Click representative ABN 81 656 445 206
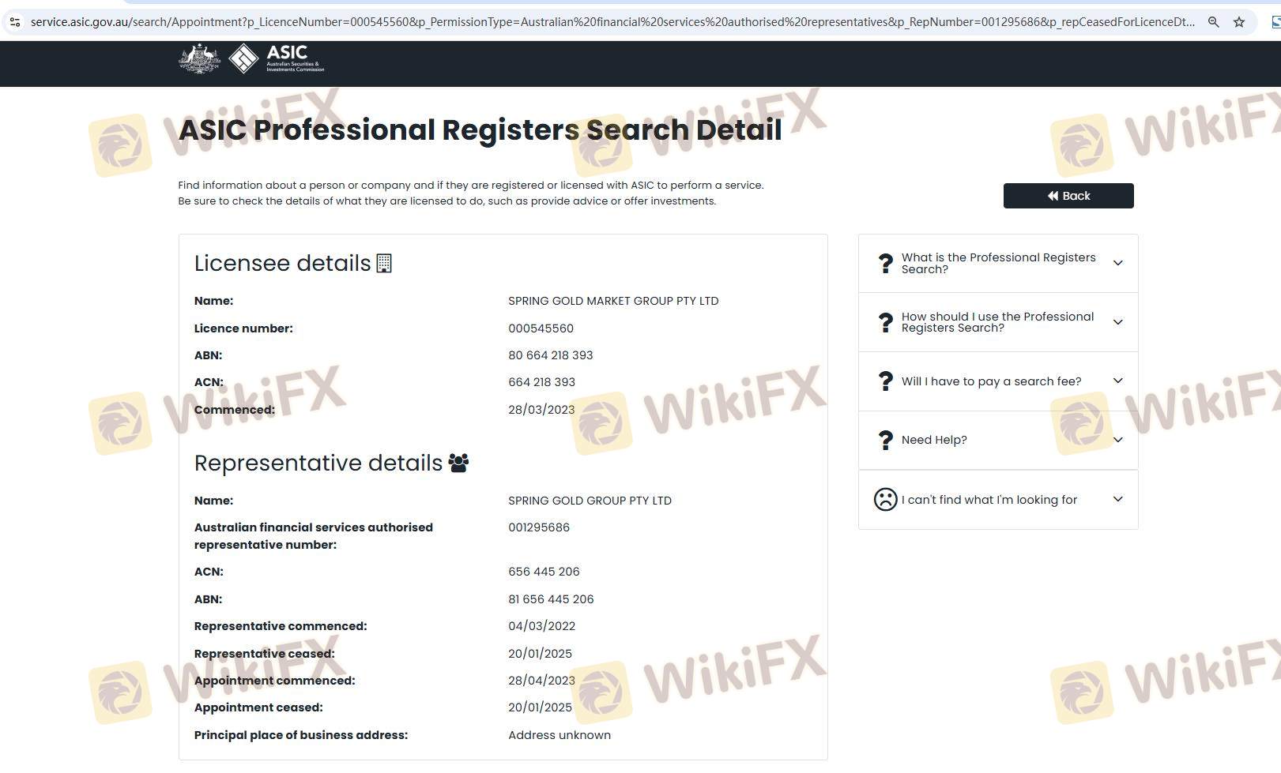 [551, 599]
